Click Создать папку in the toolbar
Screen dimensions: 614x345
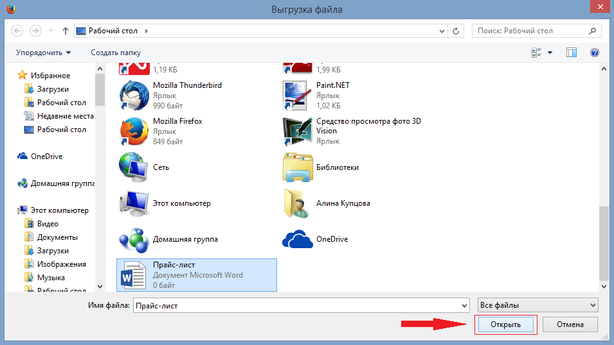[x=116, y=53]
